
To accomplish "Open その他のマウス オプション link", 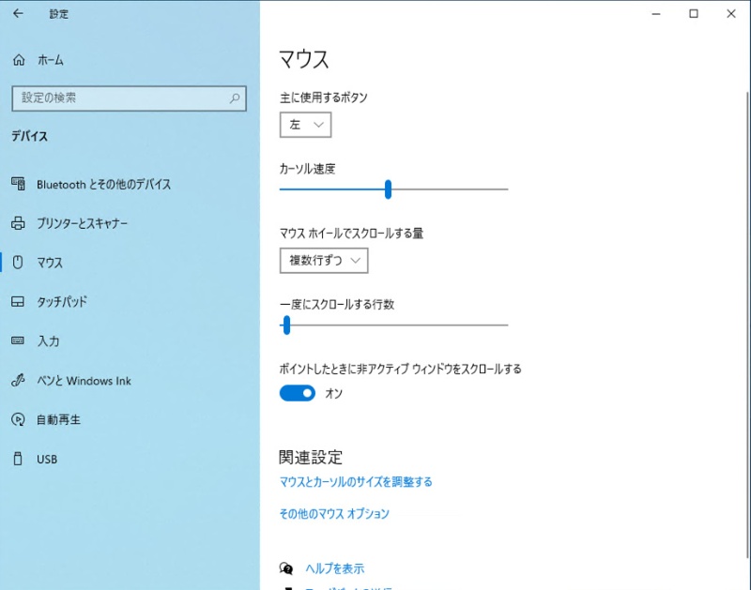I will click(334, 514).
